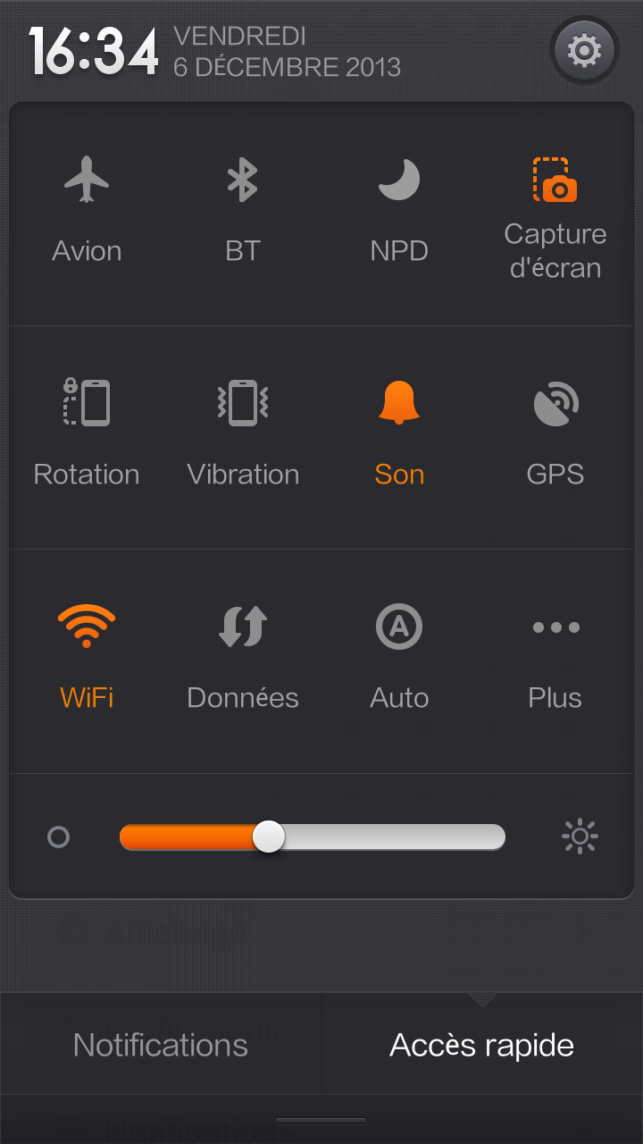Open settings via the gear icon
Viewport: 643px width, 1144px height.
584,51
